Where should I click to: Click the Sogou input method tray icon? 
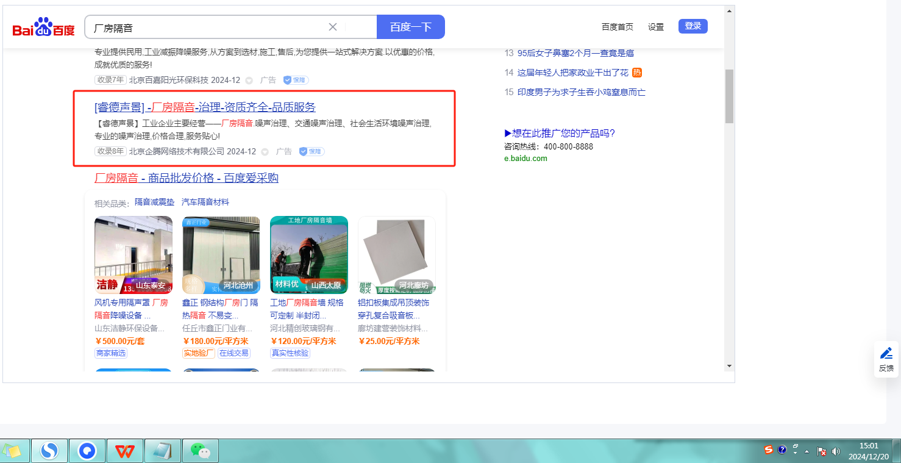click(x=769, y=450)
